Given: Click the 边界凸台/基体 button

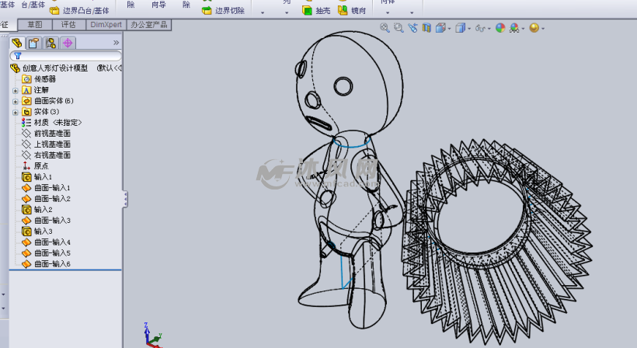Looking at the screenshot, I should coord(79,11).
